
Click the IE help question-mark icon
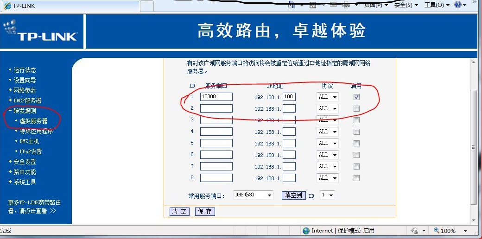click(457, 5)
